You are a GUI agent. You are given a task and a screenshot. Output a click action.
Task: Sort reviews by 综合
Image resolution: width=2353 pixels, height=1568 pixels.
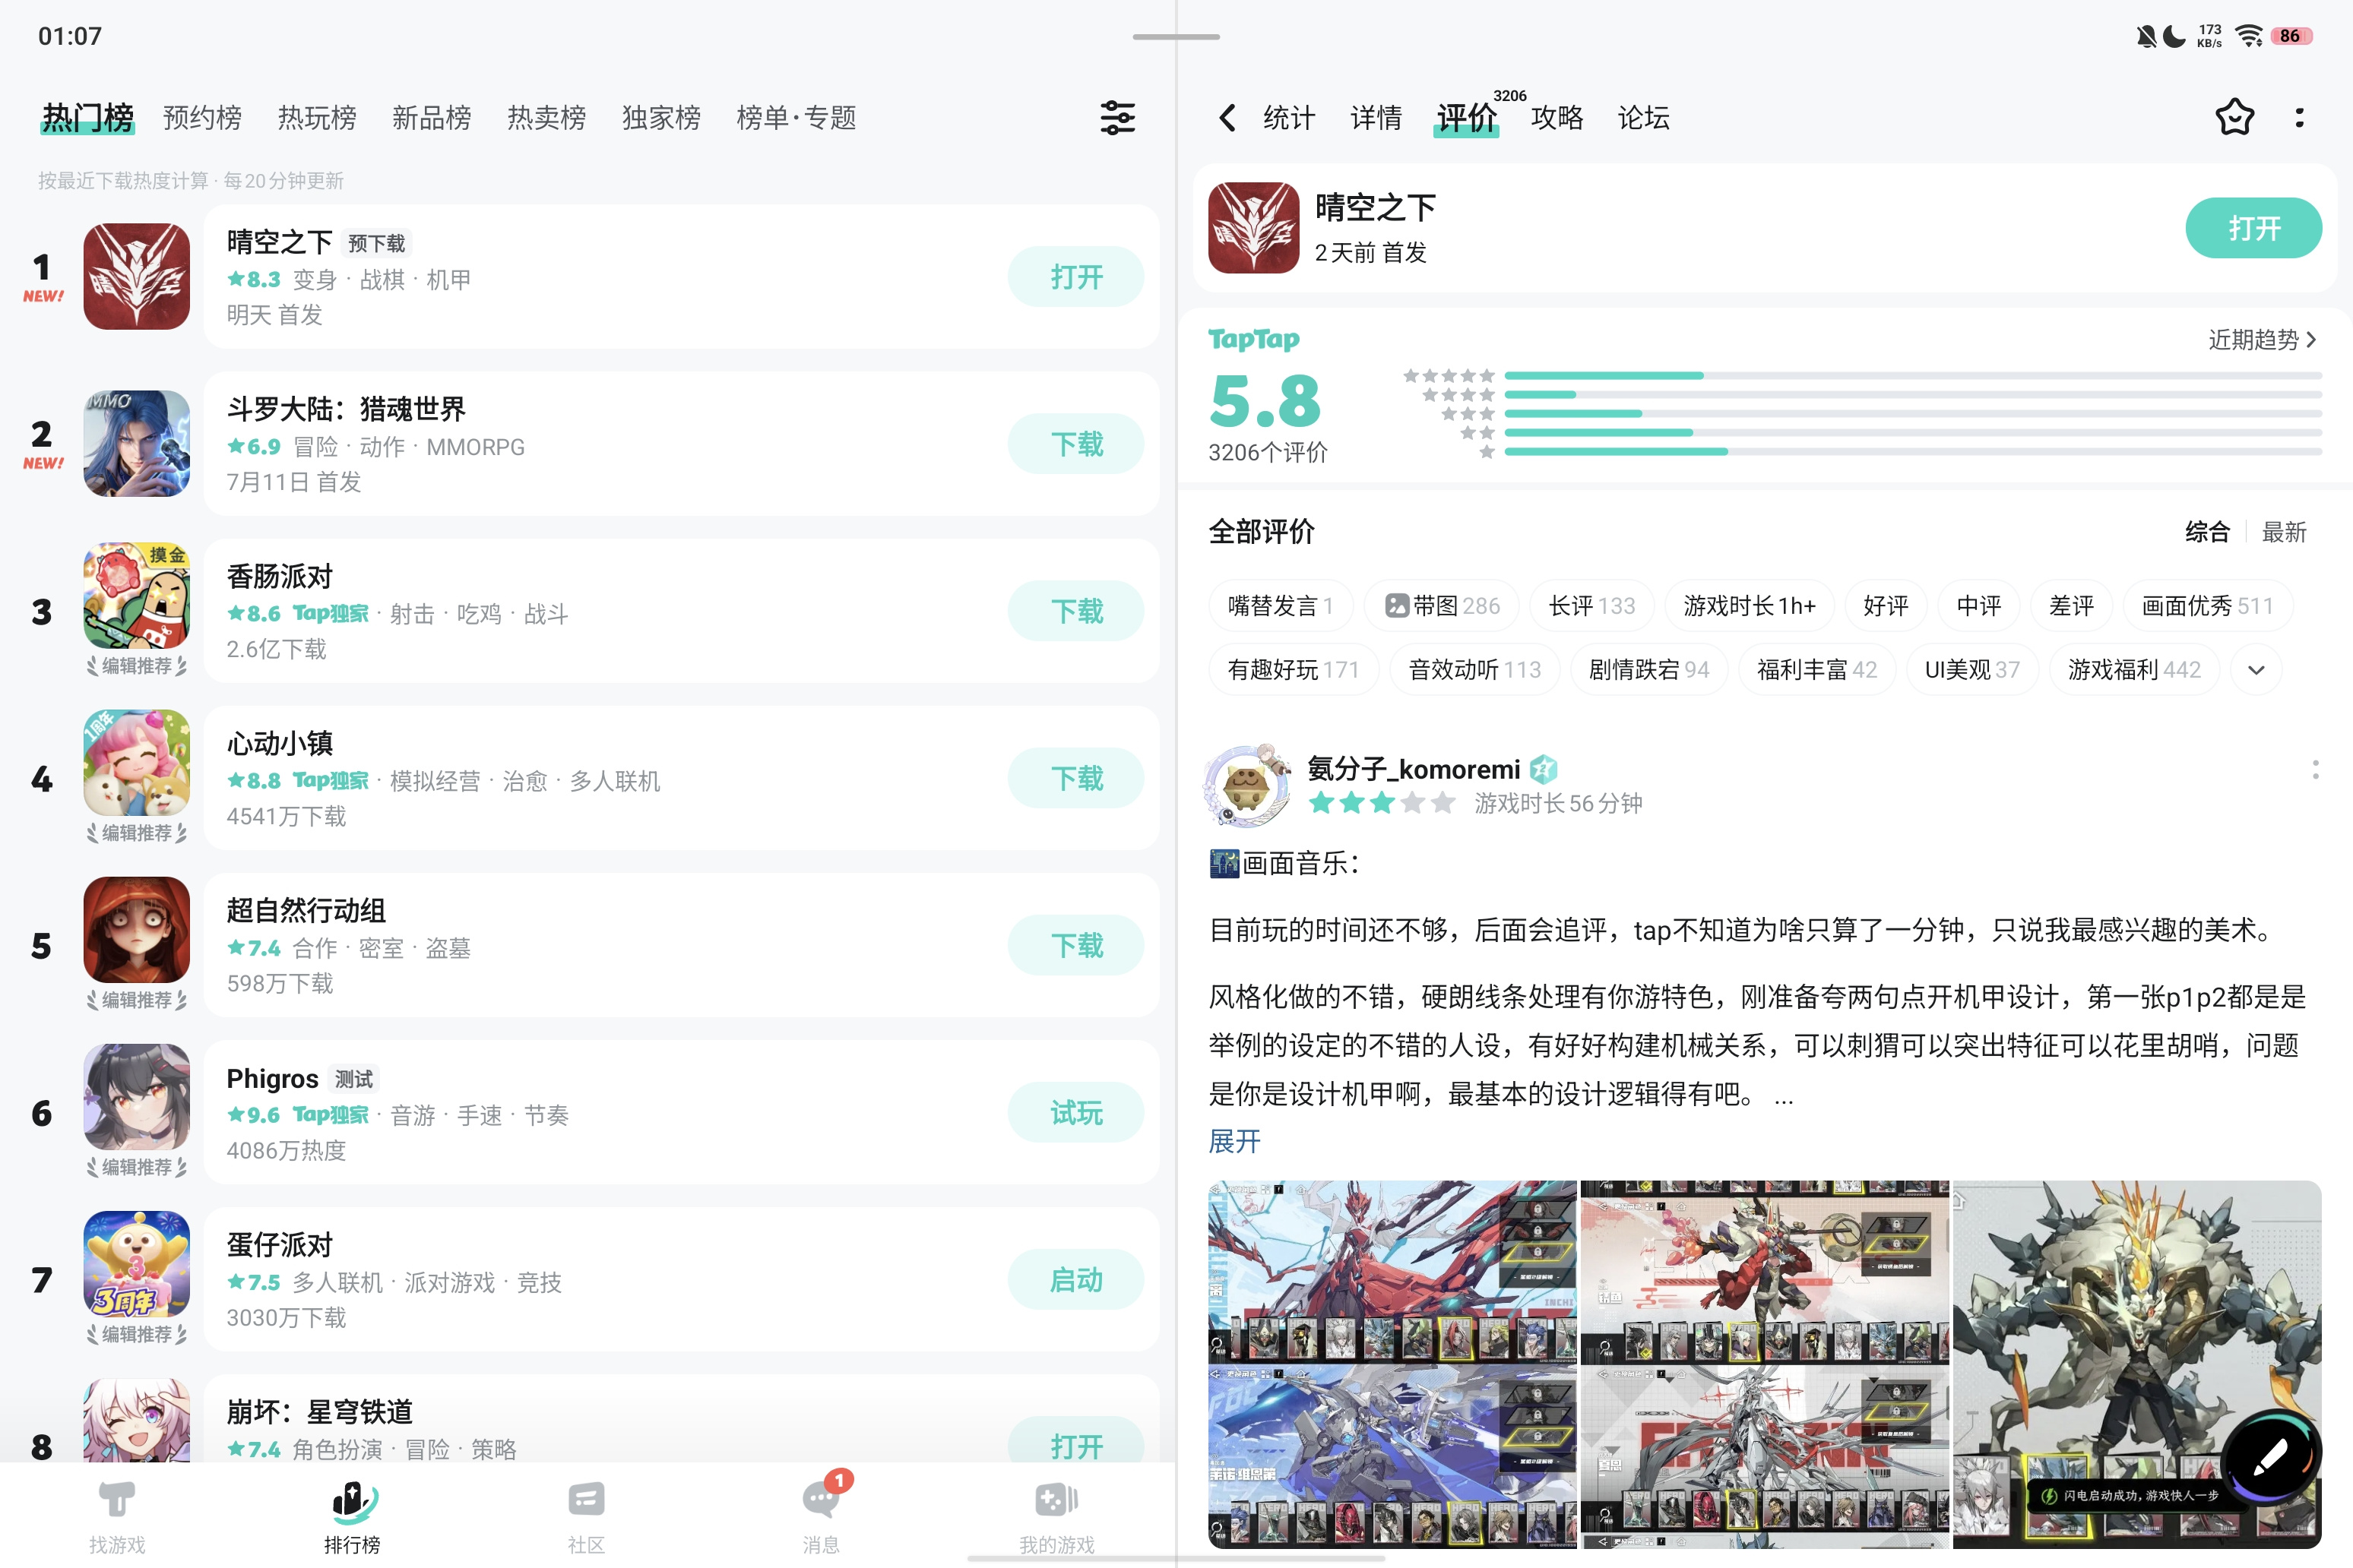(x=2207, y=532)
